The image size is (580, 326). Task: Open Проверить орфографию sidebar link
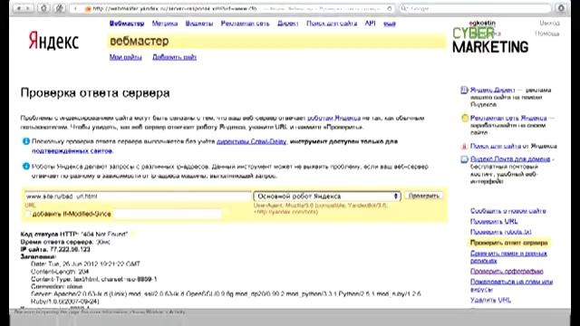(x=507, y=272)
